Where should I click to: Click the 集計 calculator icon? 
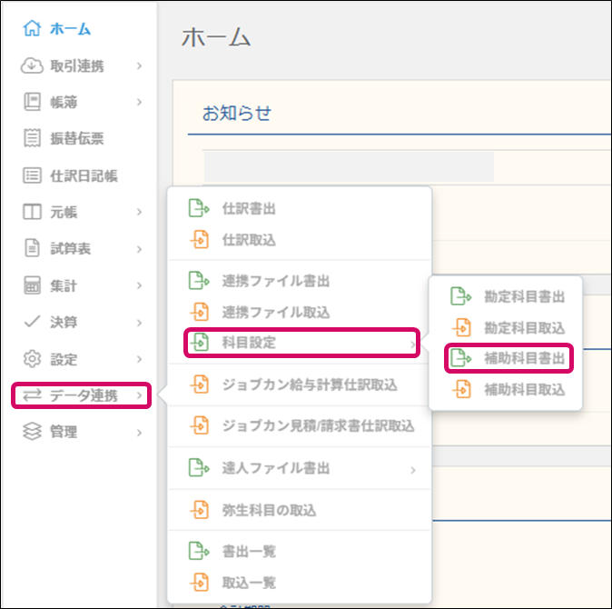32,285
